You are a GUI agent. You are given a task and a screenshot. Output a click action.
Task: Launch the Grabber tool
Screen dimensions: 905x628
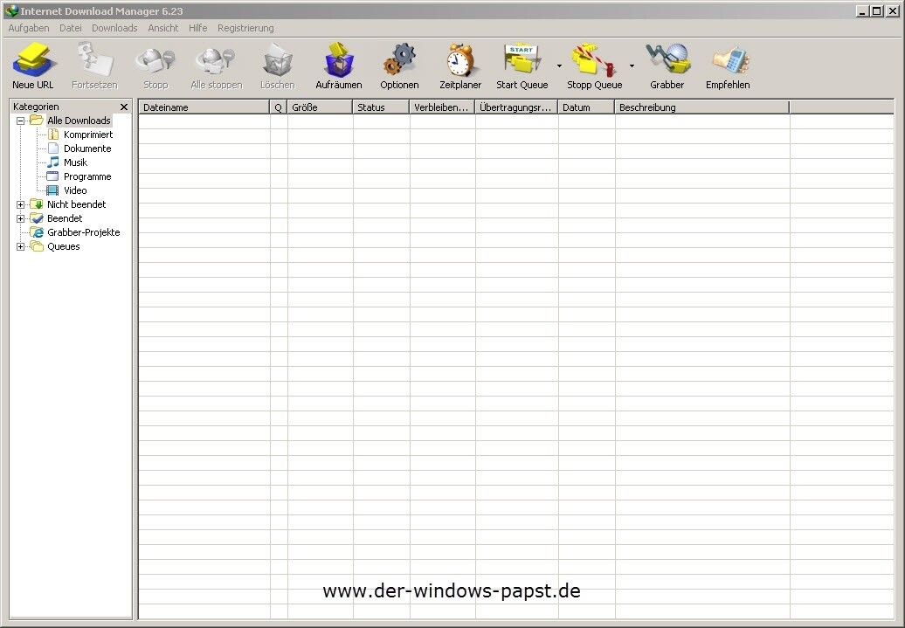667,61
